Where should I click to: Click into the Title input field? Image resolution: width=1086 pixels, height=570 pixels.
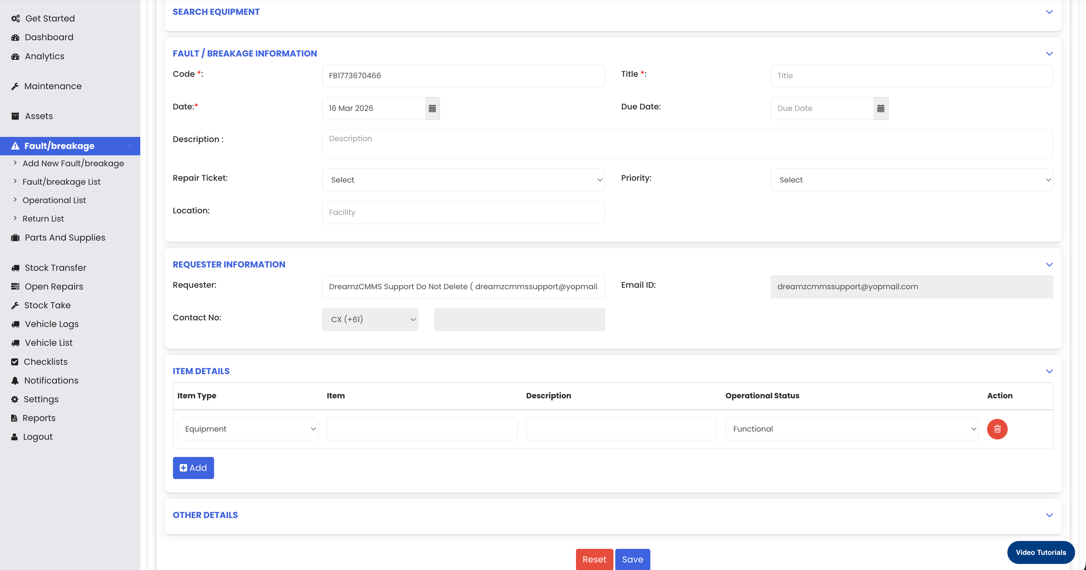(911, 76)
